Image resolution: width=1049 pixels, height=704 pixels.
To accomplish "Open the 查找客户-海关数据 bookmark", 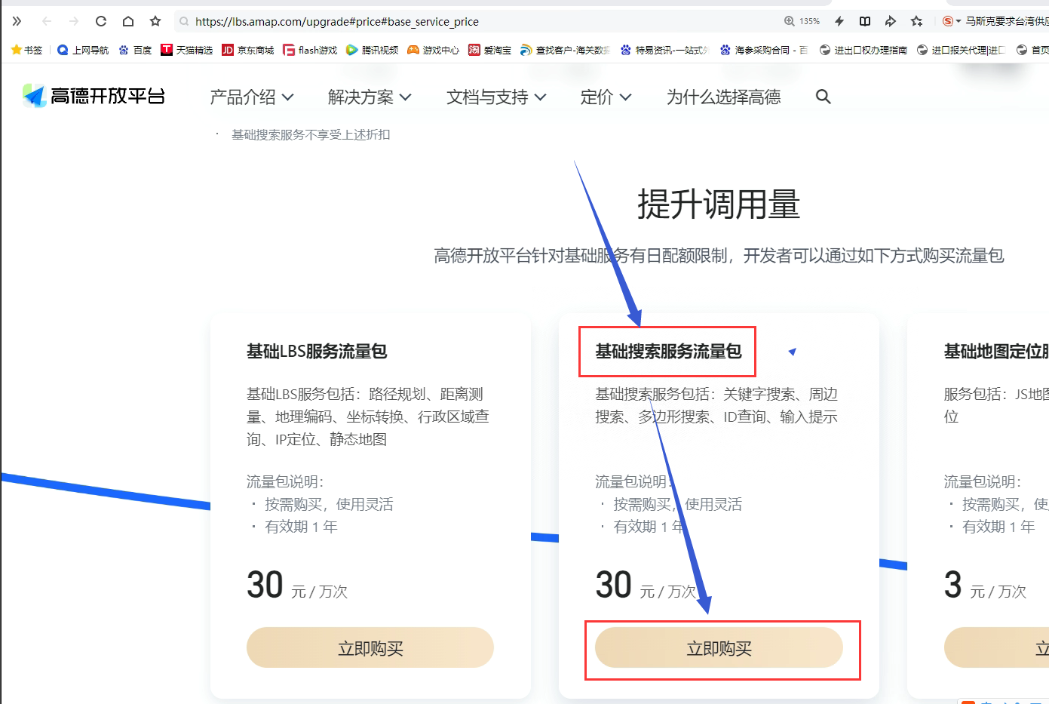I will (x=566, y=50).
